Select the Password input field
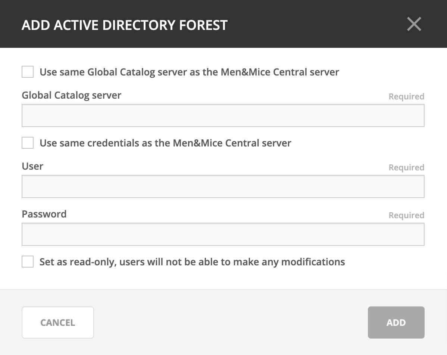Screen dimensions: 447x355 click(x=223, y=234)
